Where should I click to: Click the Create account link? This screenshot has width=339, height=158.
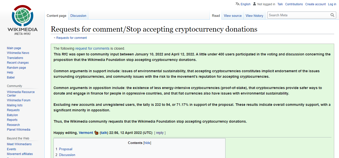315,4
